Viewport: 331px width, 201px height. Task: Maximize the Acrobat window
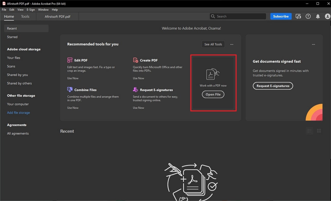pos(318,3)
